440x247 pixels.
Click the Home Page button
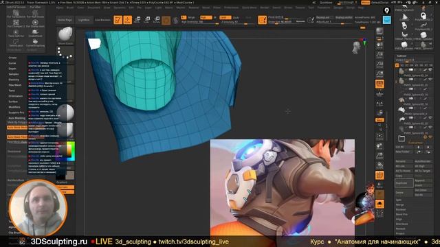point(65,20)
